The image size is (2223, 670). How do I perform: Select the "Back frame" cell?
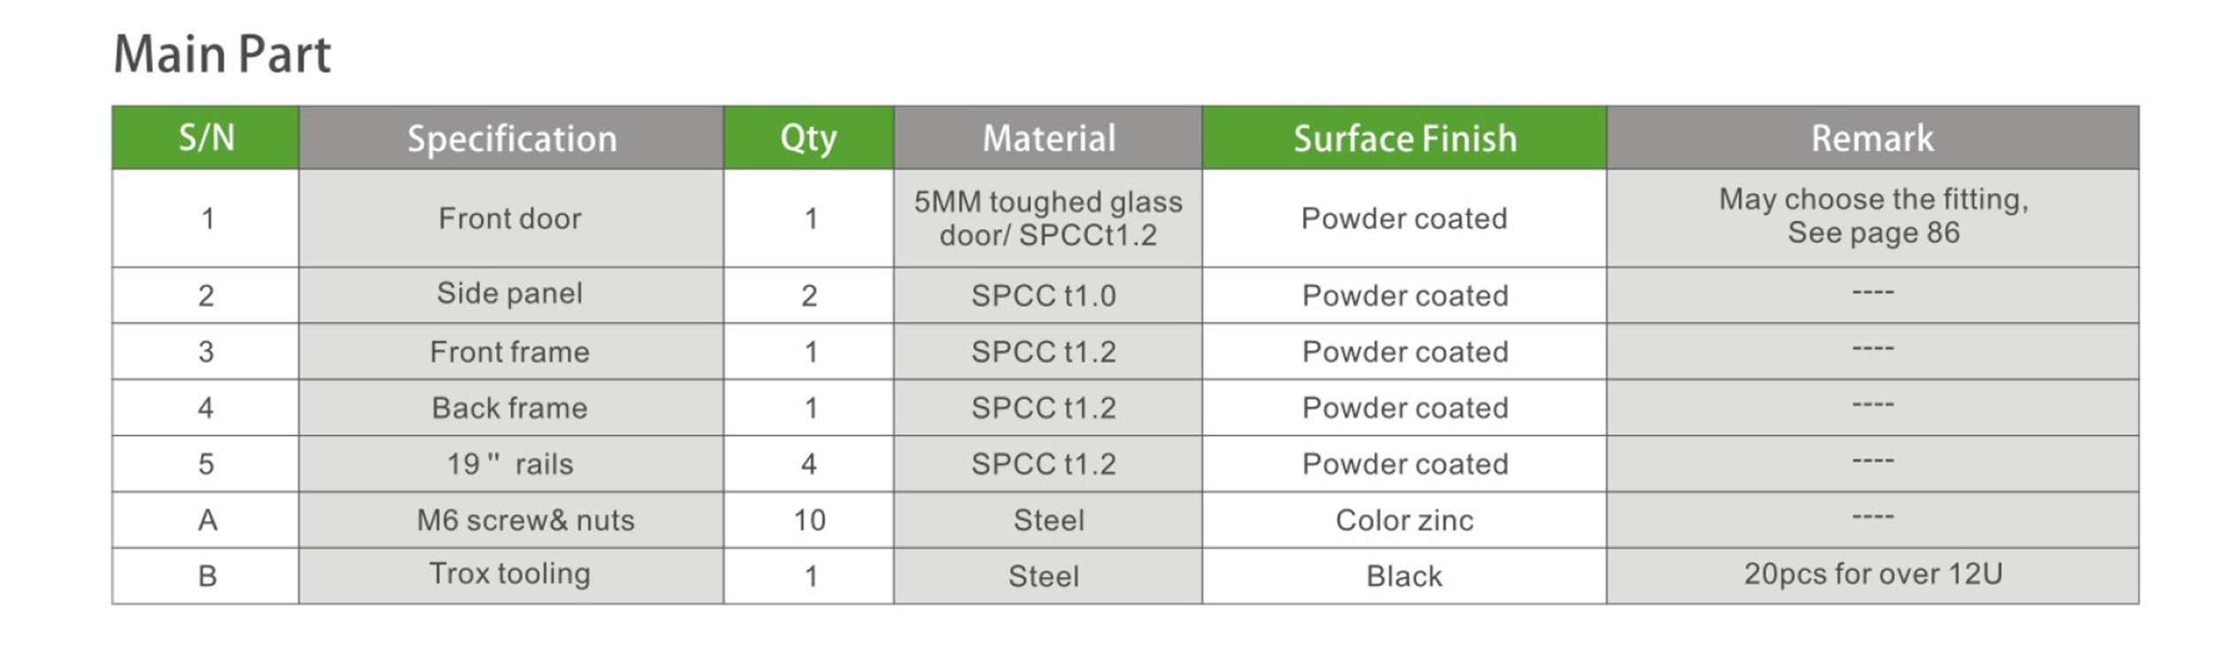510,408
